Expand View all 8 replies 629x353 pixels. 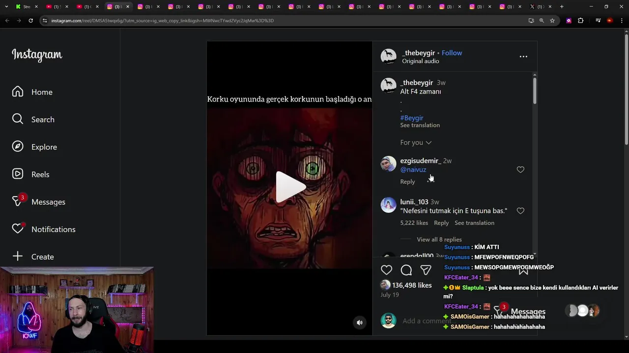click(439, 239)
